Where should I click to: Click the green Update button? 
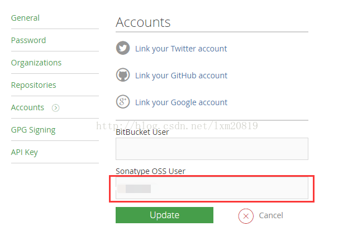tap(164, 215)
